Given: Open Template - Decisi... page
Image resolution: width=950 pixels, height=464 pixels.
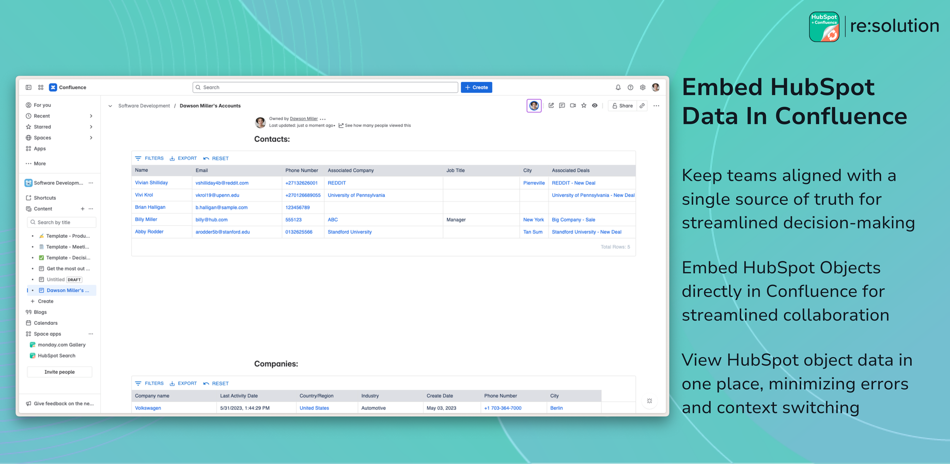Looking at the screenshot, I should 67,258.
